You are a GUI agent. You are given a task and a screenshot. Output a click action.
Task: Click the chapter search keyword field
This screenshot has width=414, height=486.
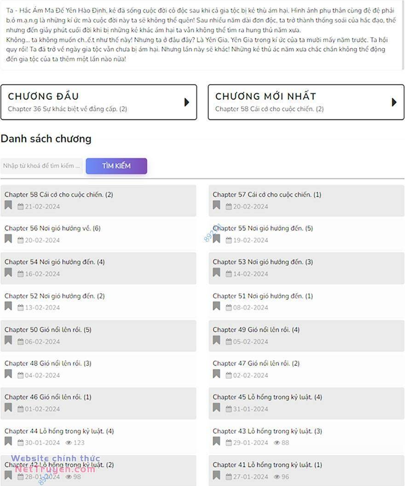click(42, 166)
